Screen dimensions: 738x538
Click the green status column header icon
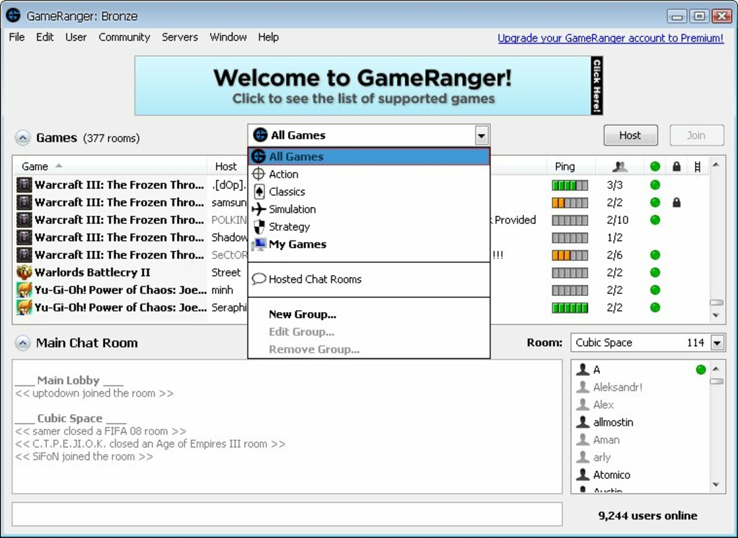tap(655, 166)
